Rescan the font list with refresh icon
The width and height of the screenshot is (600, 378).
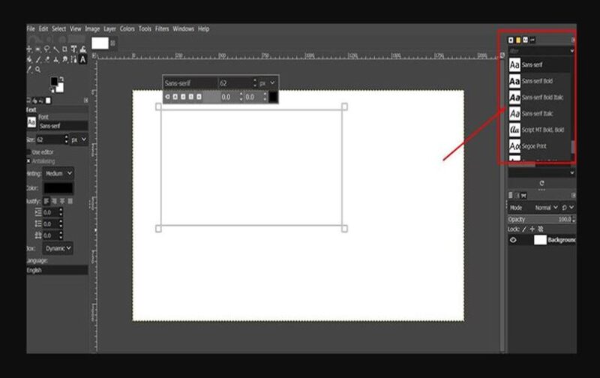coord(541,183)
